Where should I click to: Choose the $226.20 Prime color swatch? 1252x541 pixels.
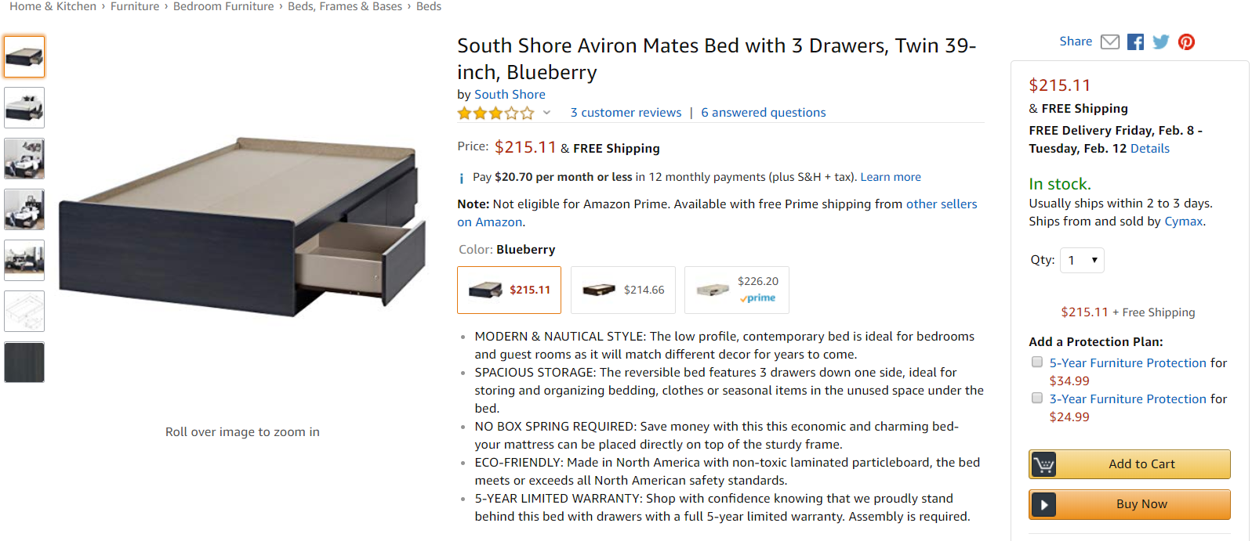pyautogui.click(x=736, y=290)
